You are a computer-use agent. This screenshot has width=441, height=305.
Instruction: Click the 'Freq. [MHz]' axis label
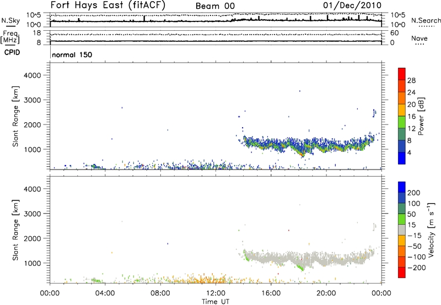tap(10, 37)
